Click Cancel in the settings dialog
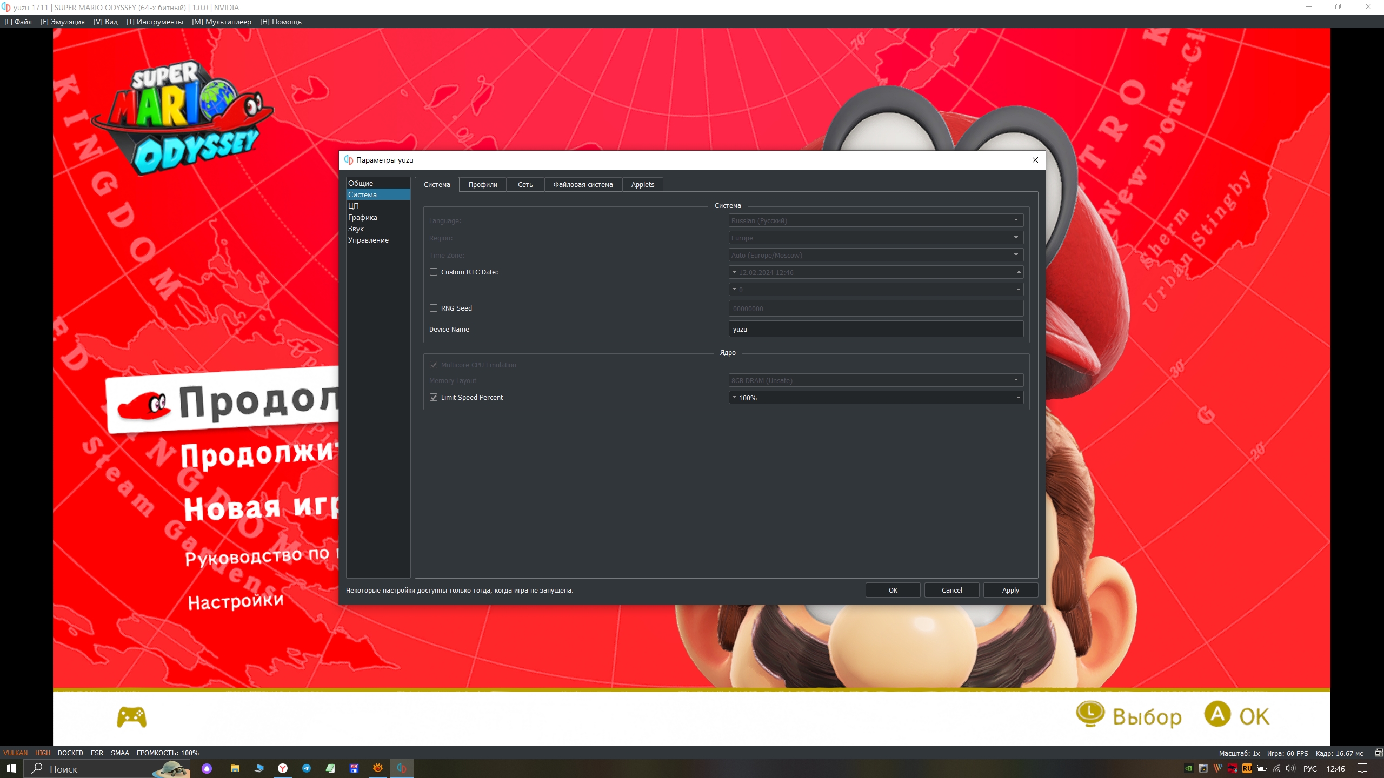 (951, 590)
